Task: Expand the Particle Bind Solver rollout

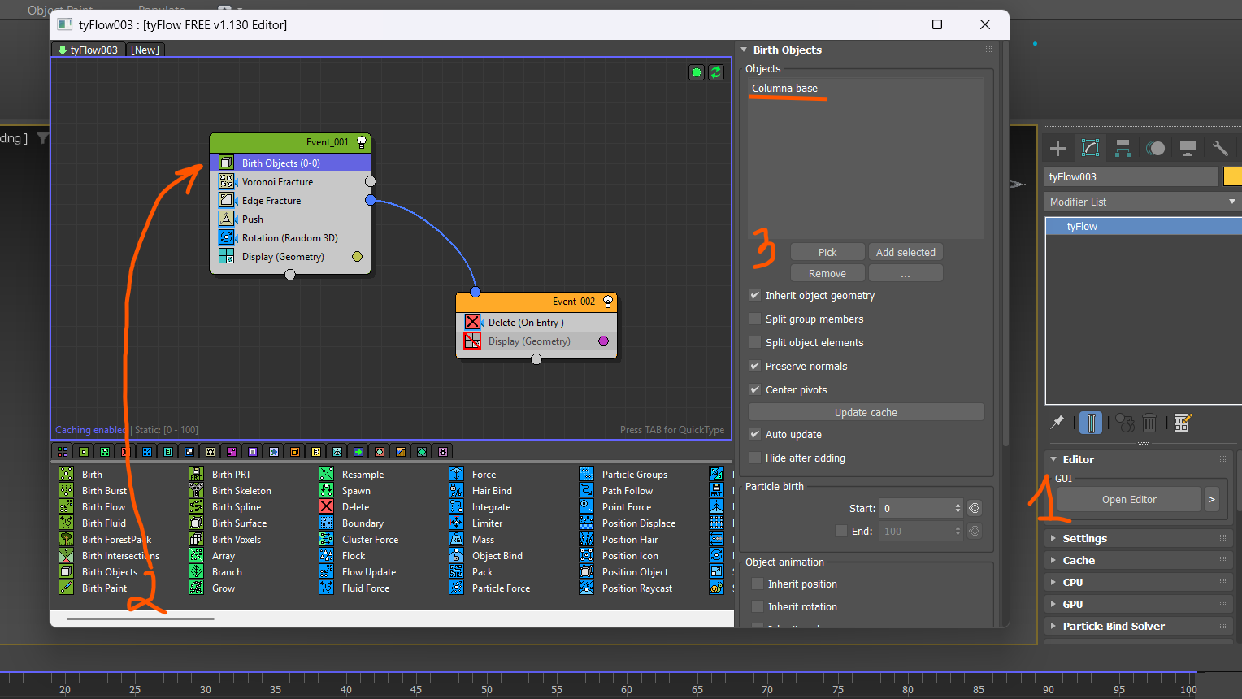Action: tap(1113, 627)
